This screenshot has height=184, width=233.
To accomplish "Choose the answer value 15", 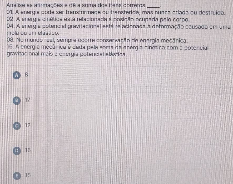I will 28,175.
